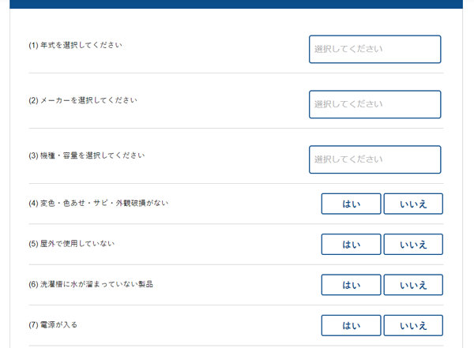This screenshot has height=348, width=474.
Task: Choose はい for 洗濯槽に水が溜まっていない製品
Action: pos(351,285)
